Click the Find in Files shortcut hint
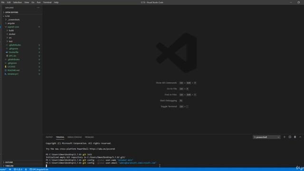The height and width of the screenshot is (171, 304). (180, 95)
